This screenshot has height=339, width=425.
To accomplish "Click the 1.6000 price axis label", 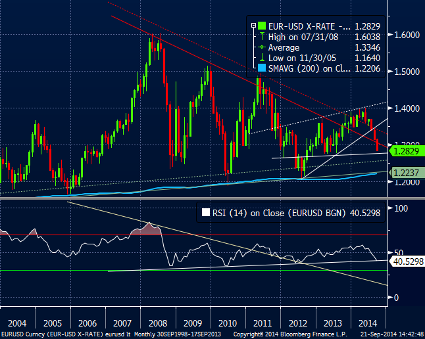I will click(407, 35).
